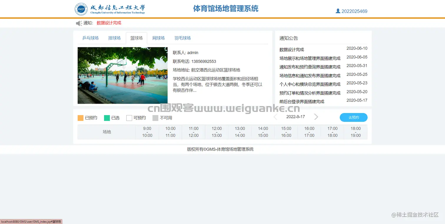Screen dimensions: 445x224
Task: Open the user account link 2022025469
Action: click(354, 11)
